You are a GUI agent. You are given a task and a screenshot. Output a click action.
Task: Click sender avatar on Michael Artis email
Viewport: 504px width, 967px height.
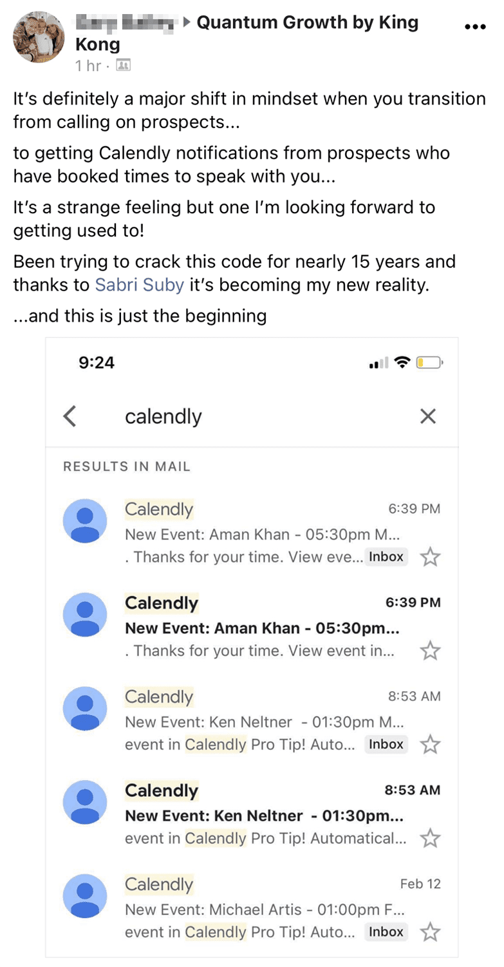(85, 896)
